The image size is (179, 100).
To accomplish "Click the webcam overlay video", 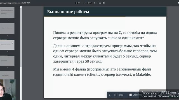I will 8,90.
